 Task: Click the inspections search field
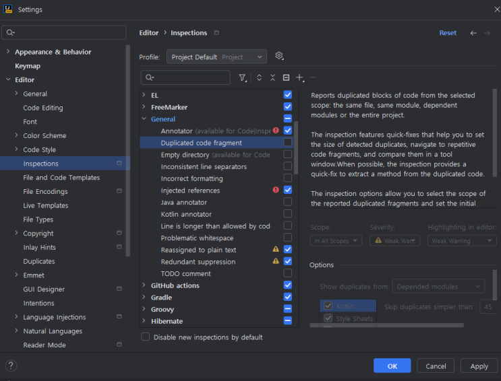point(186,78)
